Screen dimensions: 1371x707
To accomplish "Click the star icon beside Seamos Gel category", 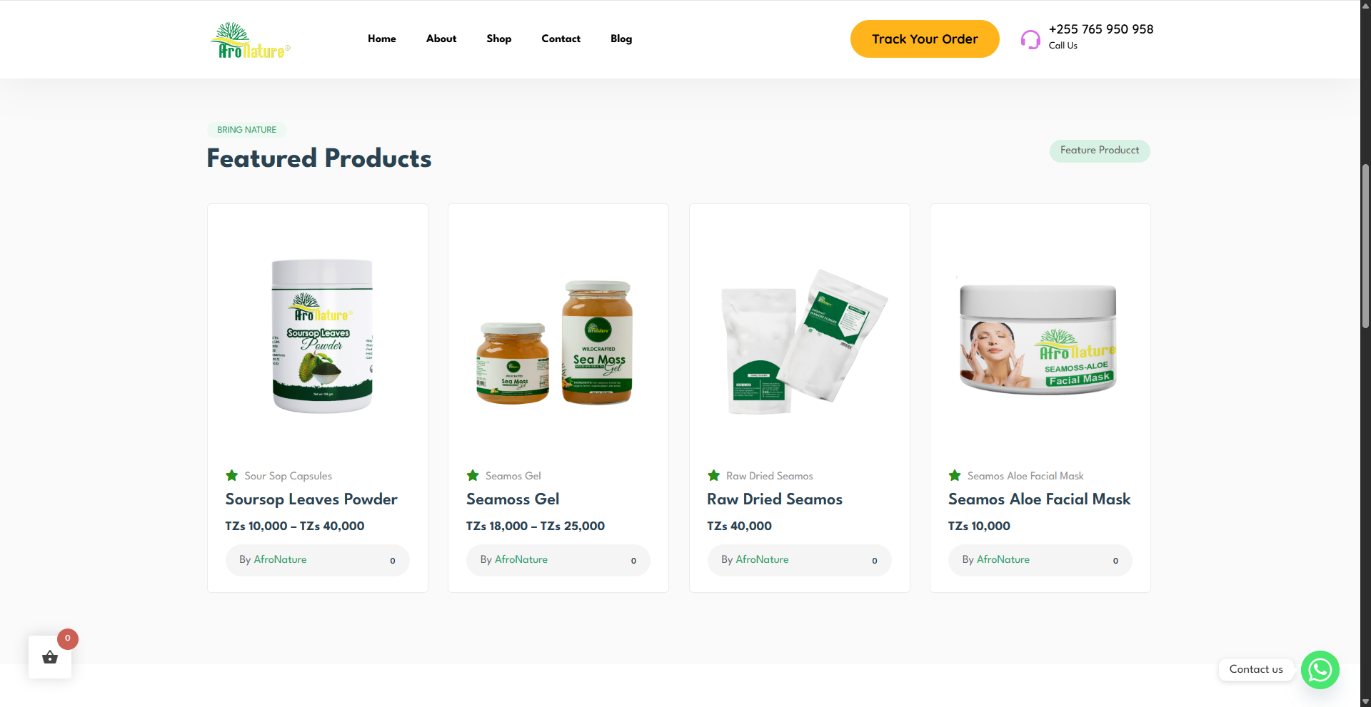I will tap(473, 475).
